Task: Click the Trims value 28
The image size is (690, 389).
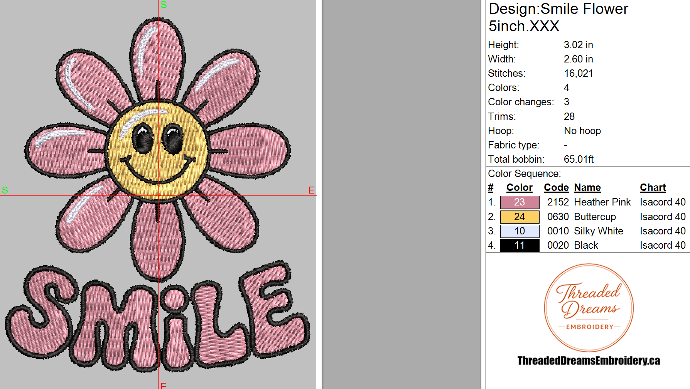Action: tap(569, 116)
